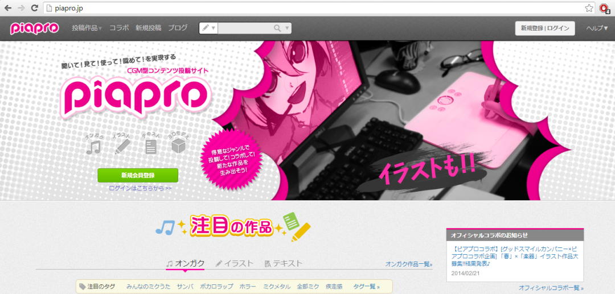Open the ヘルプ dropdown menu
The height and width of the screenshot is (294, 615).
(597, 28)
